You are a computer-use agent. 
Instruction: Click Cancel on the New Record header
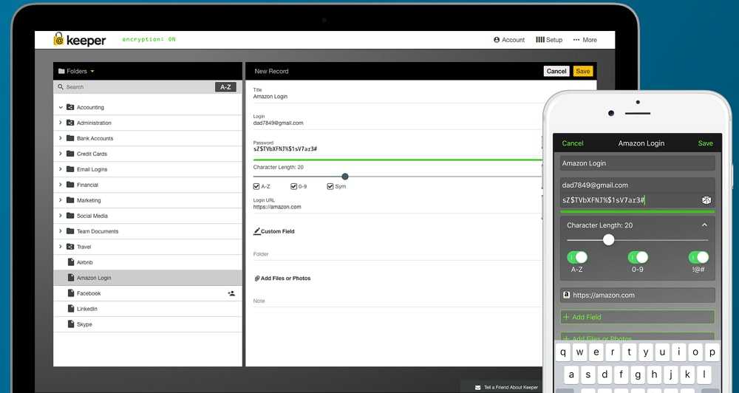click(x=556, y=72)
